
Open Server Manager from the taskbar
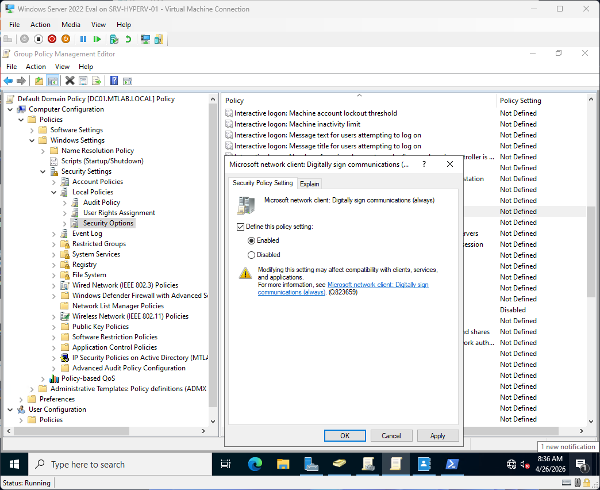click(x=311, y=464)
